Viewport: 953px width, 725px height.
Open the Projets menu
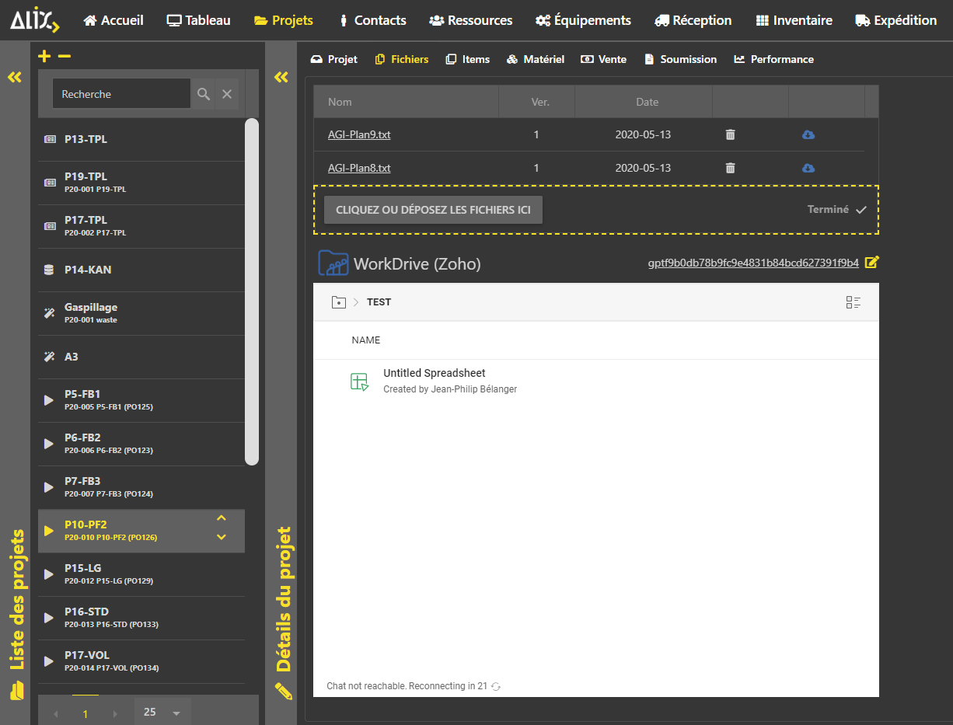(x=284, y=20)
